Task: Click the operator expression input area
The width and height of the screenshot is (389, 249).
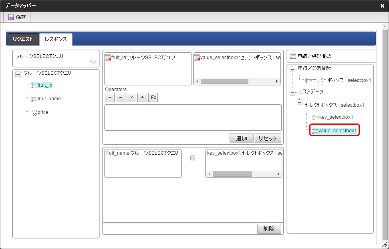Action: [x=193, y=118]
